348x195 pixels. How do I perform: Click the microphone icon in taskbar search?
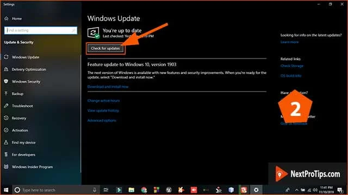tap(95, 190)
